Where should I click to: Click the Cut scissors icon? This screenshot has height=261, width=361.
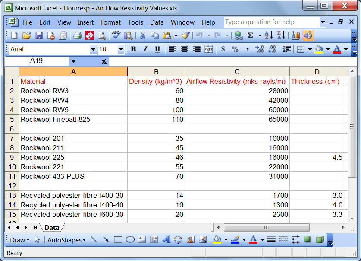tap(143, 35)
